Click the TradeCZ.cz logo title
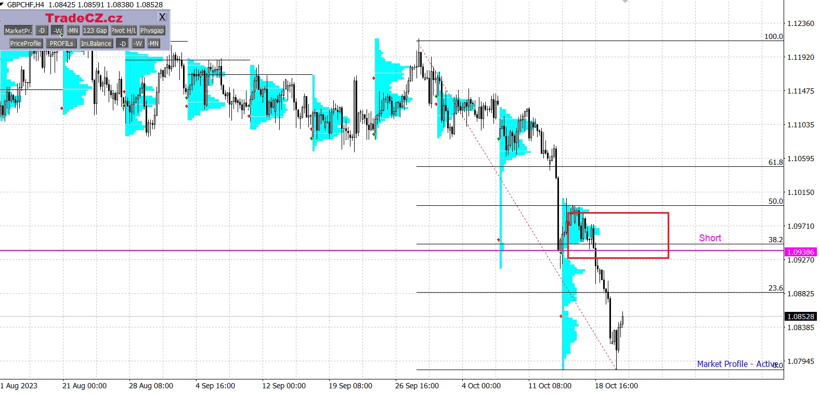Viewport: 820px width, 394px height. tap(84, 18)
